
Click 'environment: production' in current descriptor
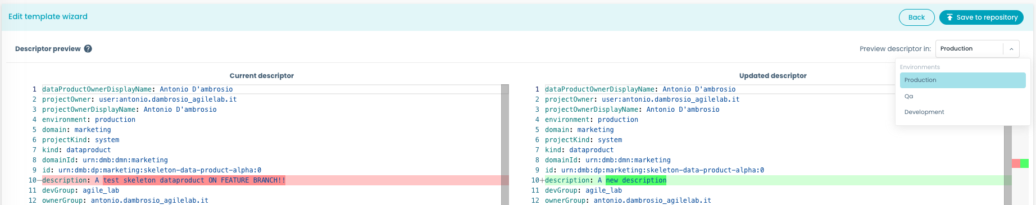(89, 120)
